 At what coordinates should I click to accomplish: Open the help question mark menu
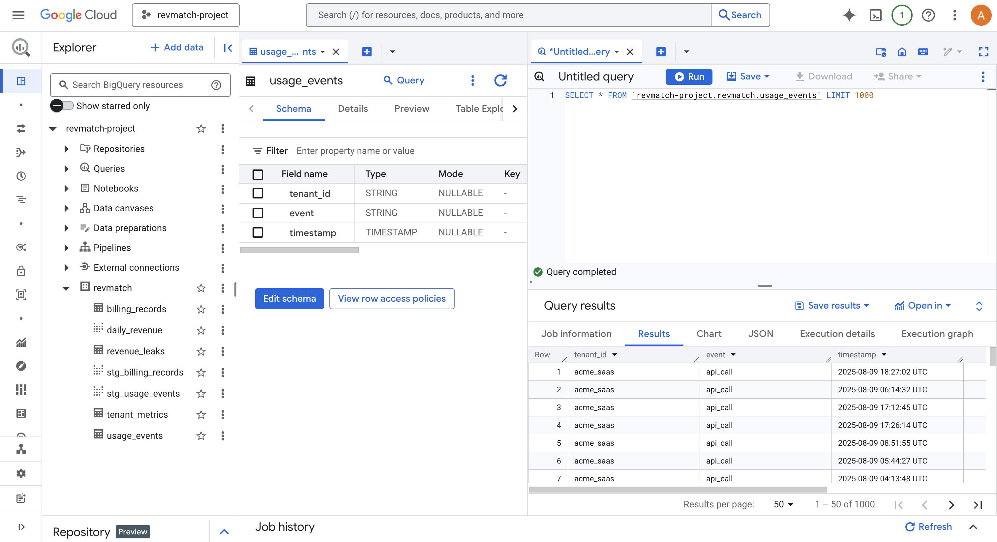click(x=928, y=15)
